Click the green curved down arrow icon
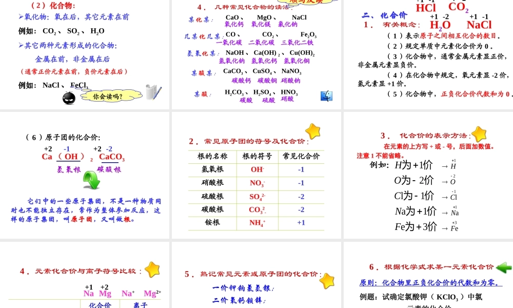 coord(91,180)
